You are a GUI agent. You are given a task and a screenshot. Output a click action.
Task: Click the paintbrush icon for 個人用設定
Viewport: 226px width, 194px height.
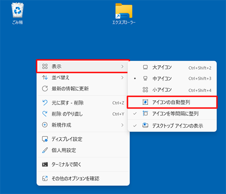click(x=45, y=150)
